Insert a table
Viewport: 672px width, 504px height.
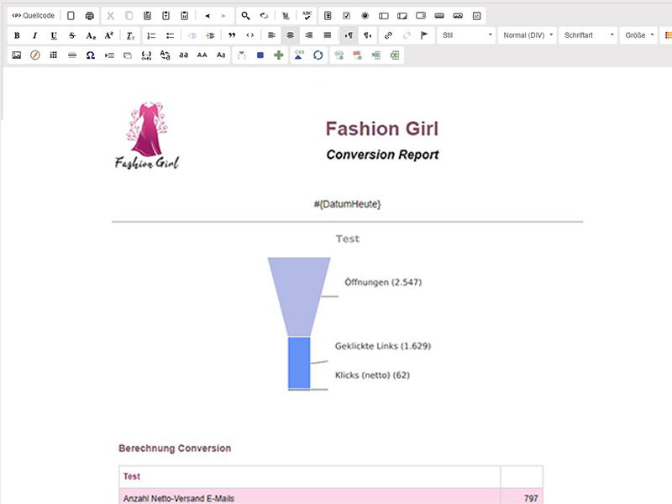point(54,55)
